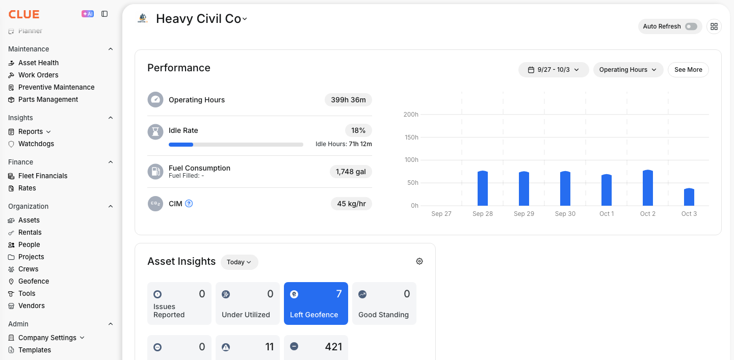Select the Under Utilized card
Viewport: 734px width, 360px height.
coord(248,303)
